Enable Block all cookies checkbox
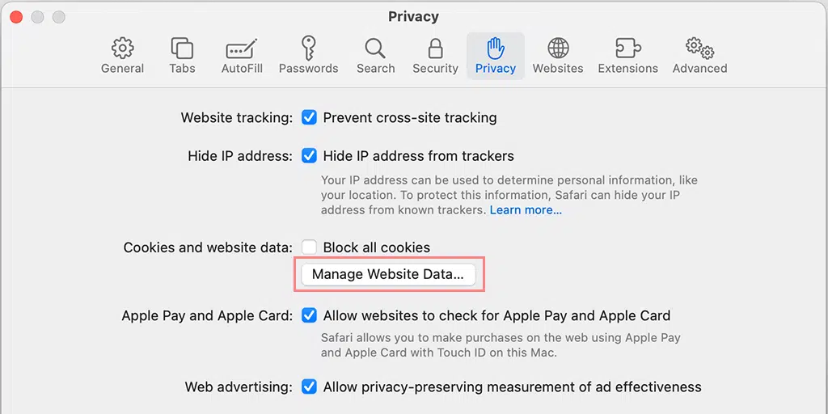The height and width of the screenshot is (414, 828). [309, 247]
